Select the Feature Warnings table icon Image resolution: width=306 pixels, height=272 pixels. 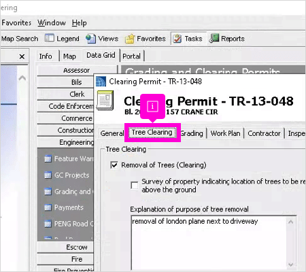click(48, 158)
